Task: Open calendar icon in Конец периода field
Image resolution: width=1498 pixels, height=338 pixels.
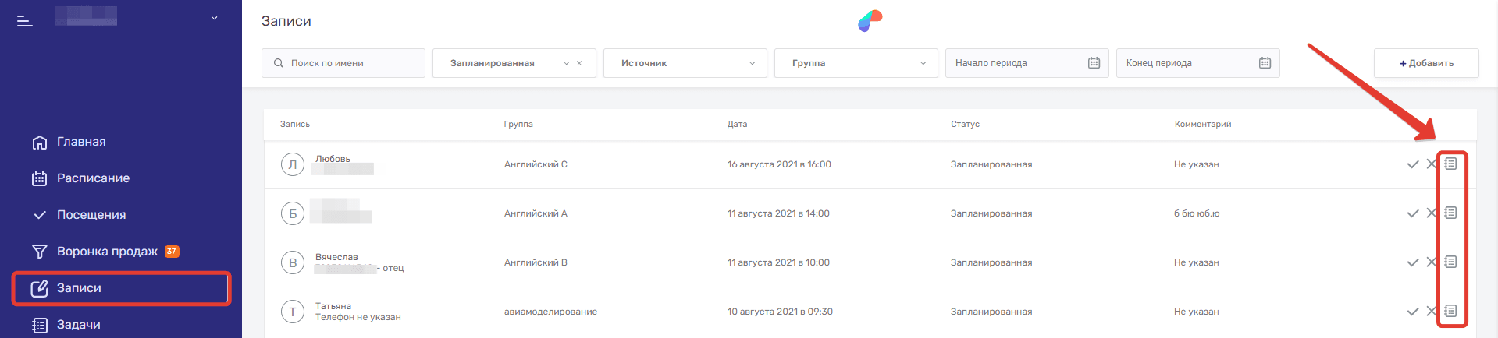Action: click(1265, 63)
